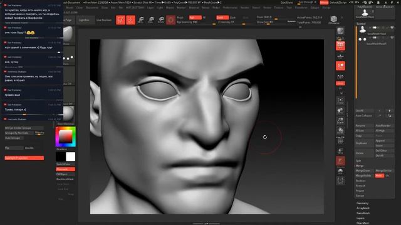The image size is (401, 225).
Task: Toggle visibility eye of second subtool row
Action: tap(392, 37)
